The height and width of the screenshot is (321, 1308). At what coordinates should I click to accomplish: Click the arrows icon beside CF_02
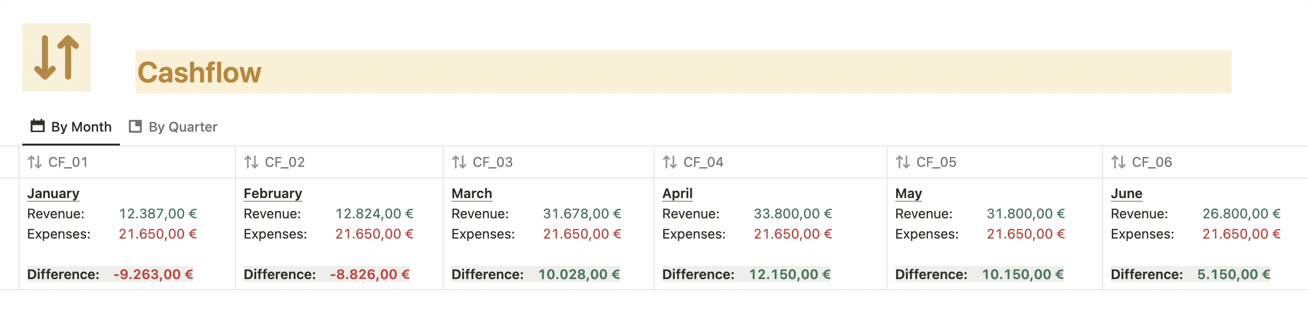click(x=251, y=162)
